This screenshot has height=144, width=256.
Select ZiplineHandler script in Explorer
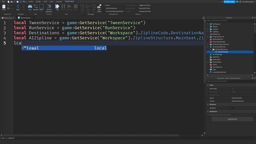(223, 52)
